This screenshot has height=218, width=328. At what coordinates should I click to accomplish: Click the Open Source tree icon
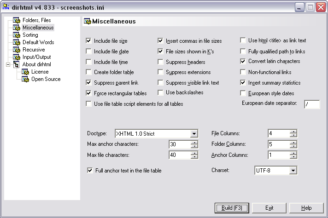coord(25,79)
